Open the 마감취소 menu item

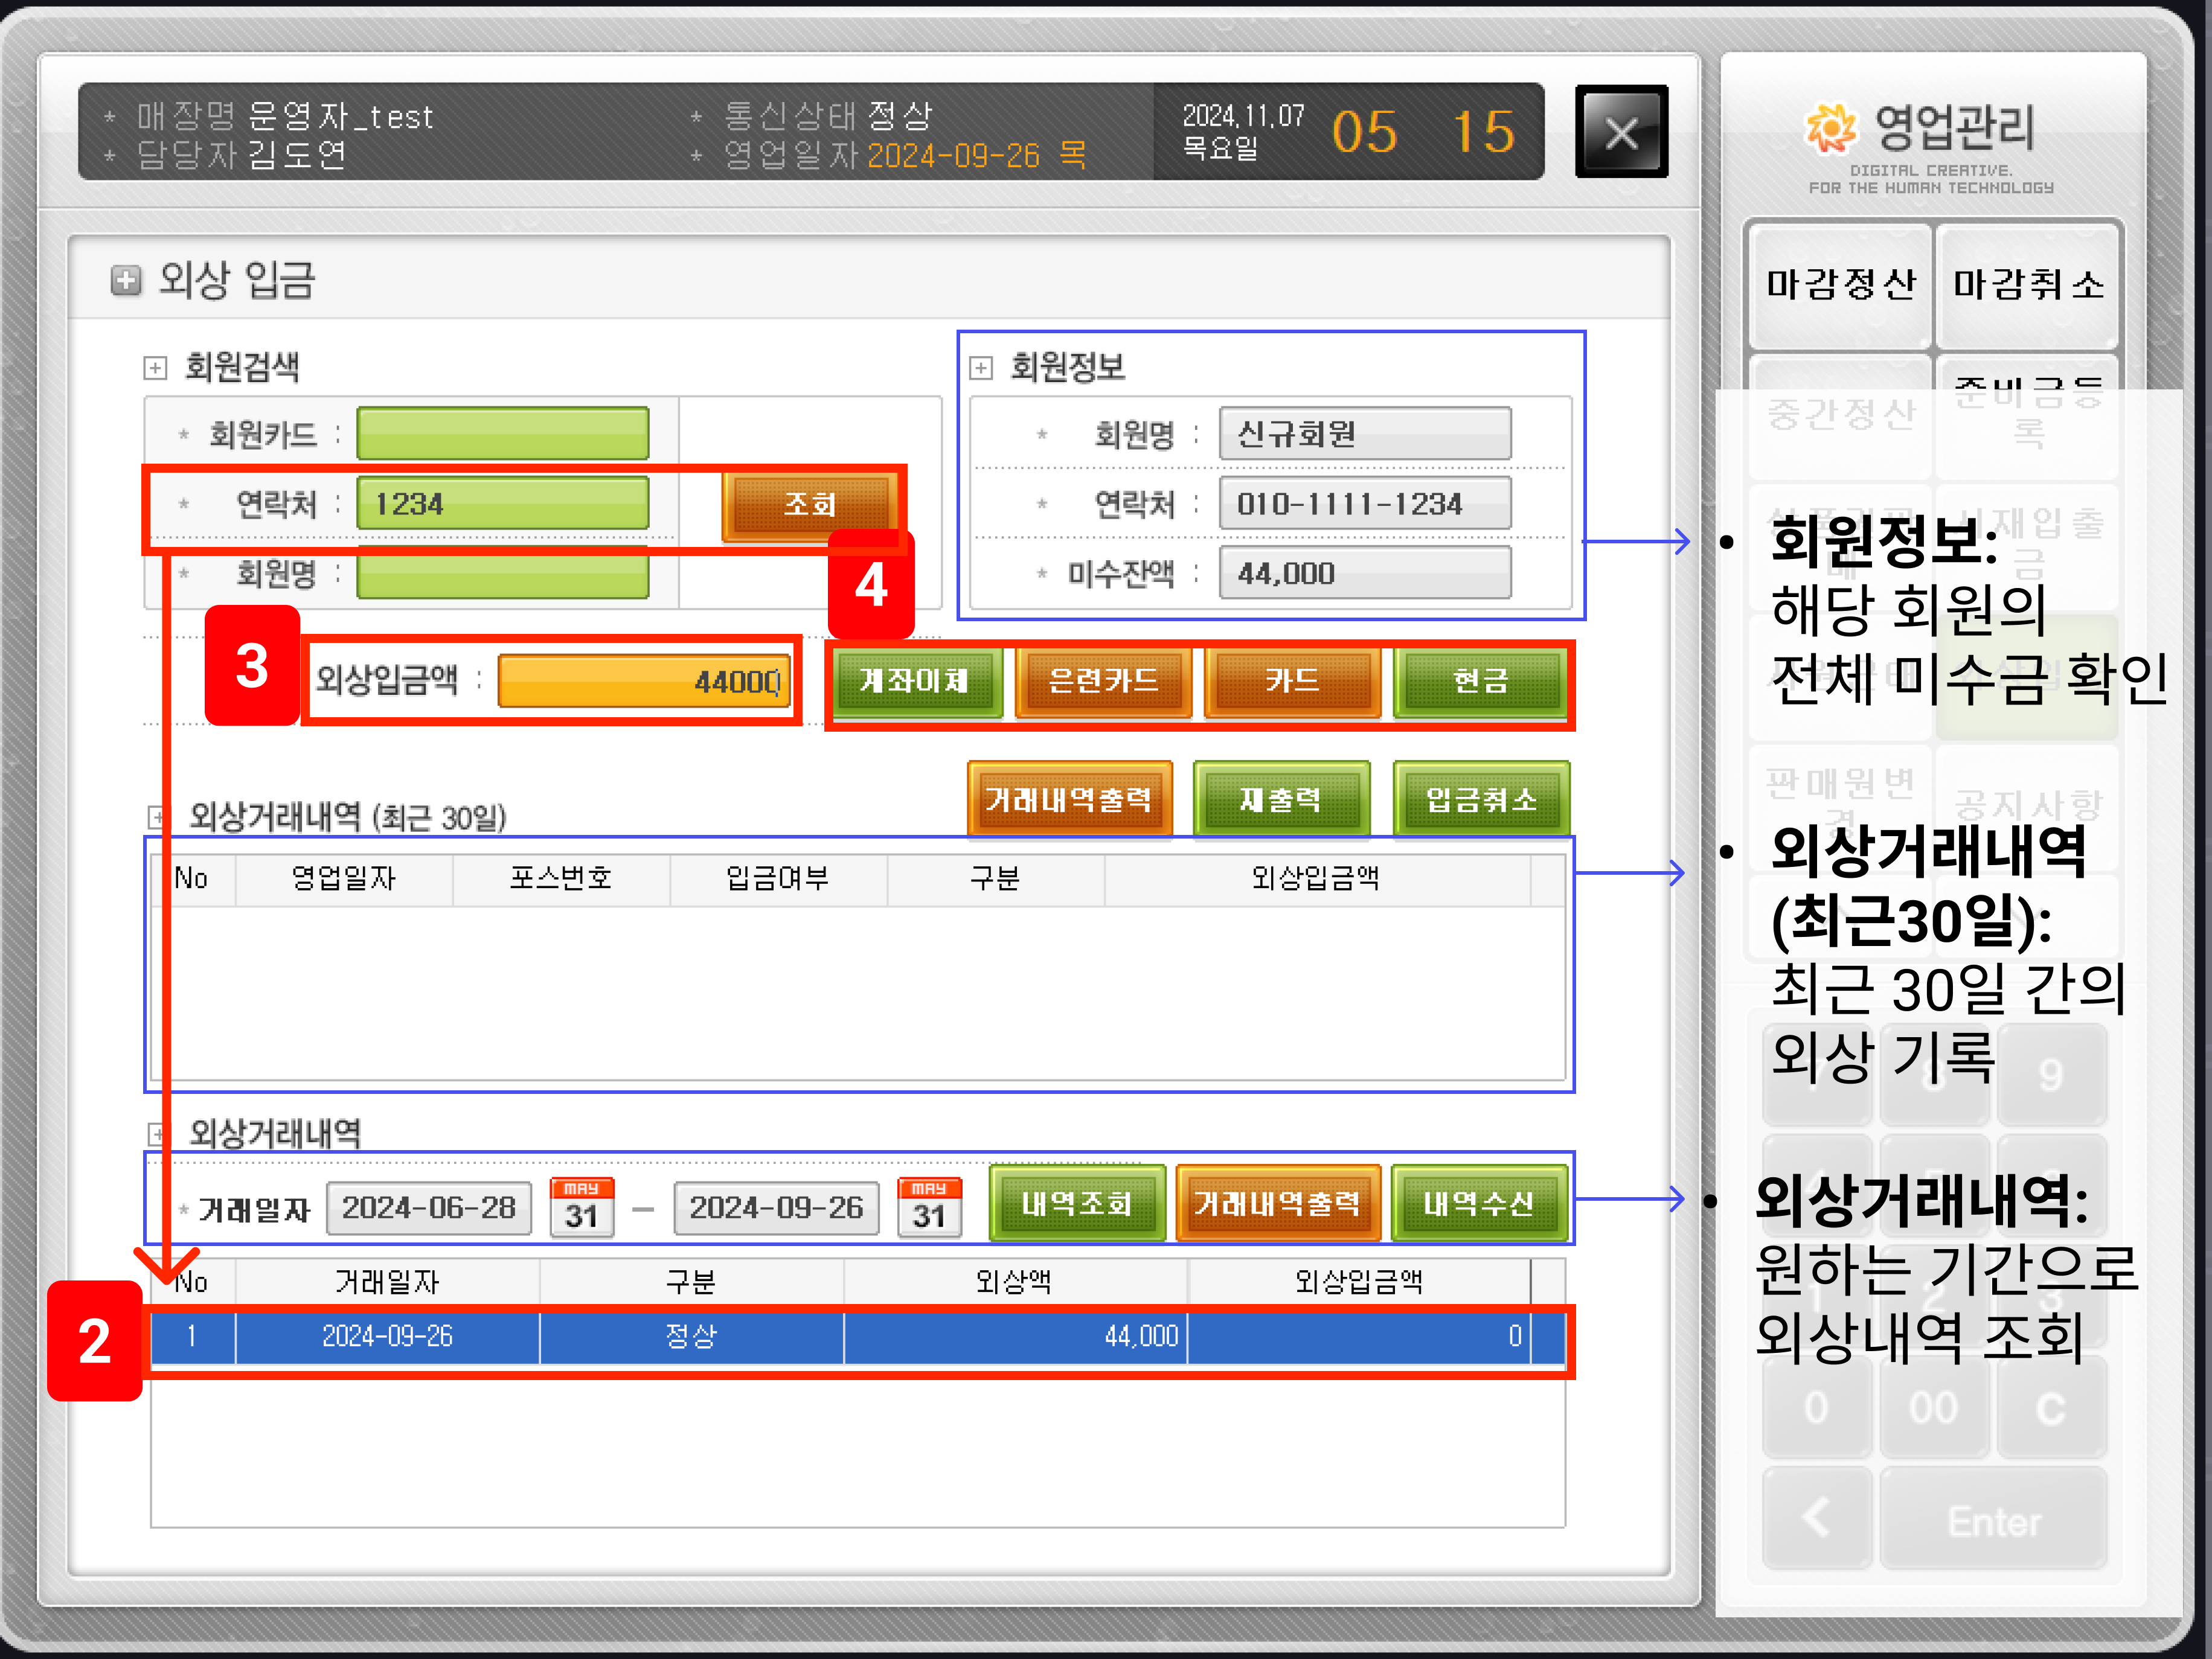point(2028,286)
